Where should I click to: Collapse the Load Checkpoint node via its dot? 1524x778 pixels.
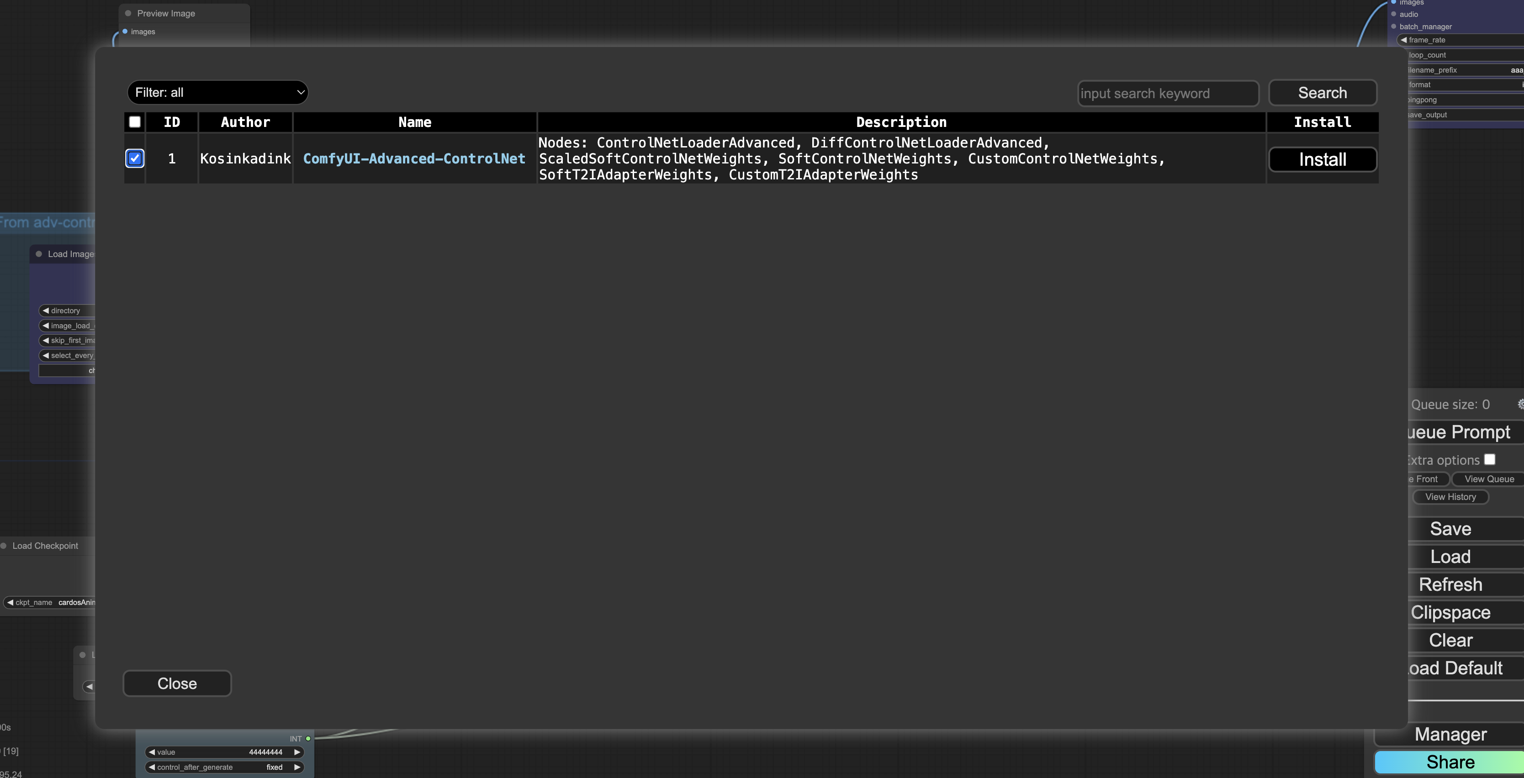tap(4, 546)
